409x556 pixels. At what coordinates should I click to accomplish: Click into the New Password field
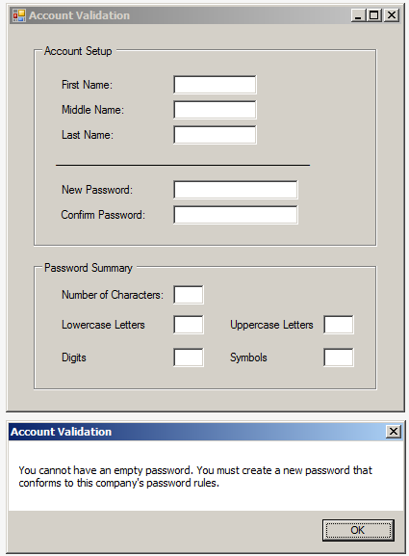[236, 190]
